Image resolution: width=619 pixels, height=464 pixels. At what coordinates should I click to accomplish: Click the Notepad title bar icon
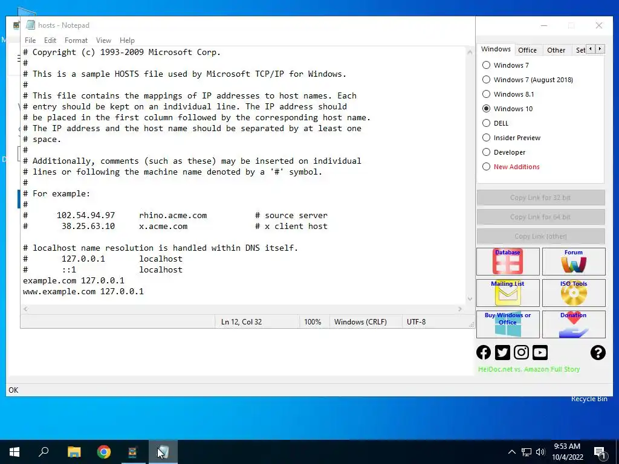point(30,25)
